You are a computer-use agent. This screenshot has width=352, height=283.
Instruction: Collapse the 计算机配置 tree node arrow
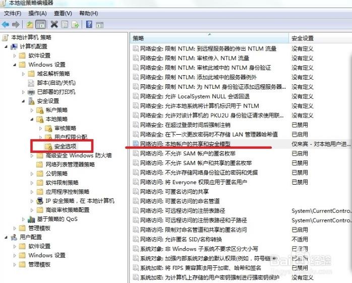point(7,46)
